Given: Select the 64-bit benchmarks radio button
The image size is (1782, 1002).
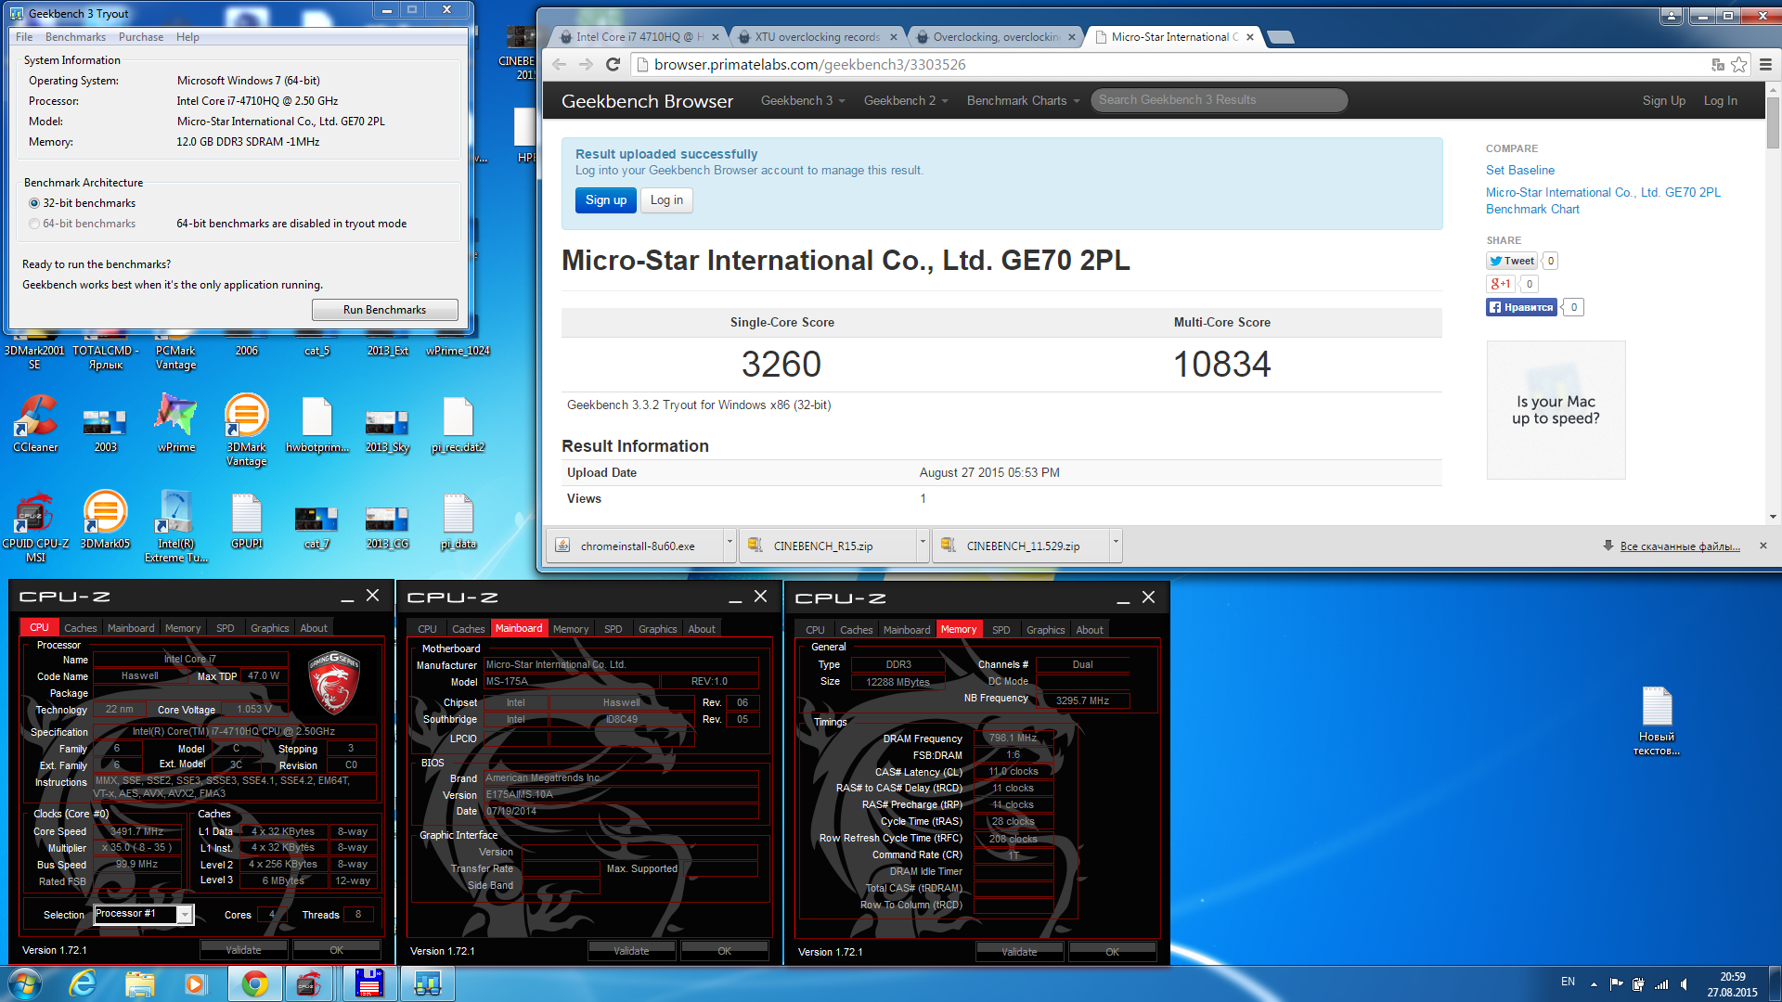Looking at the screenshot, I should tap(34, 224).
